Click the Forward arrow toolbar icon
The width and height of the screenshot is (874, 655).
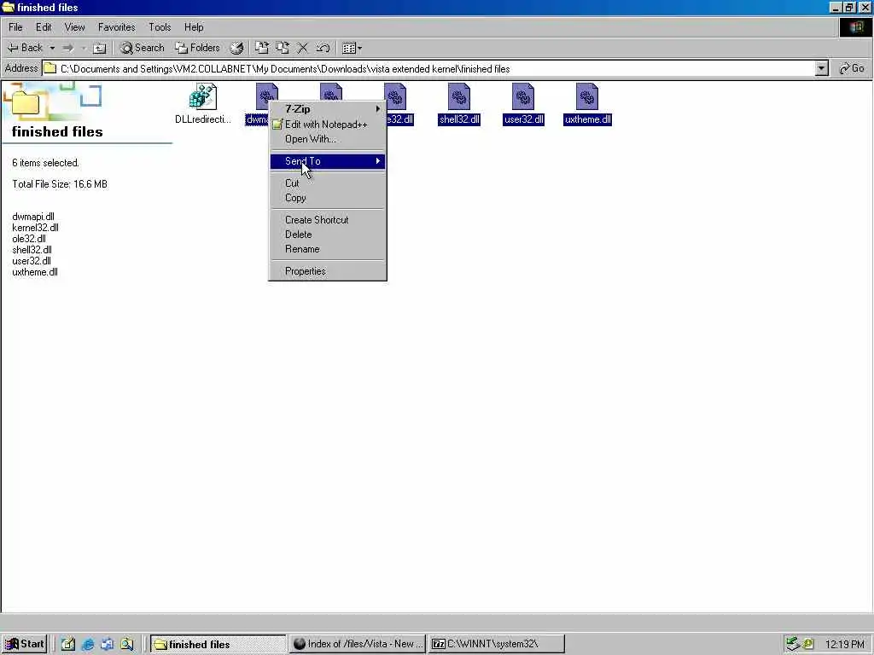(68, 48)
